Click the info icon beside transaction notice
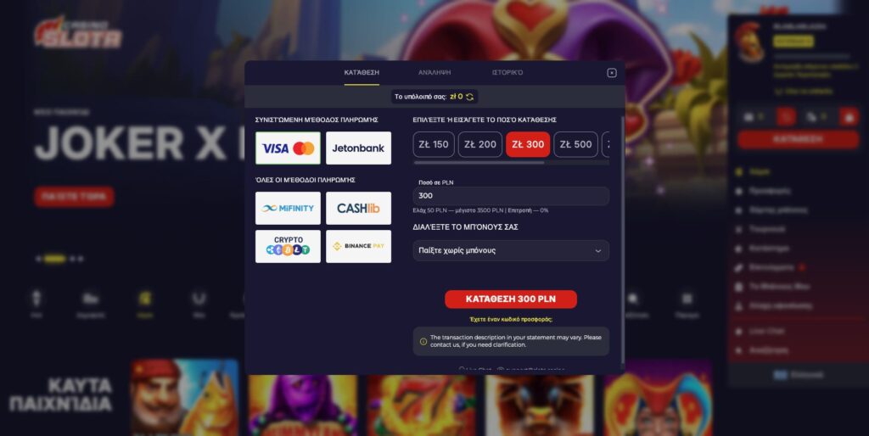This screenshot has height=436, width=869. [x=423, y=341]
